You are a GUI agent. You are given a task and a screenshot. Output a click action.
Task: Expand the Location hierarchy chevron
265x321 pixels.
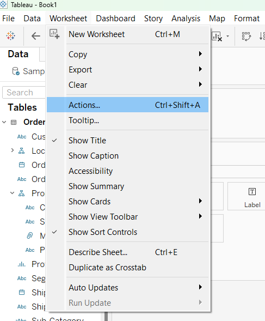pos(13,150)
